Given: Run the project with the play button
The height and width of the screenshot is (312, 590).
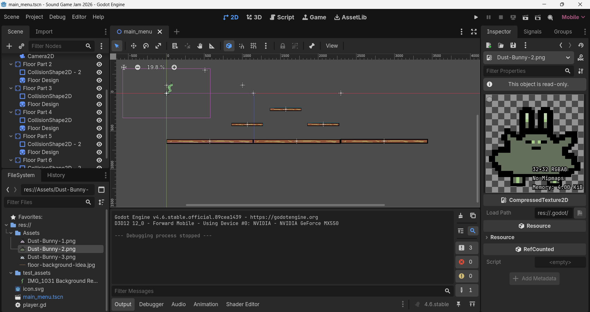Looking at the screenshot, I should [x=476, y=17].
